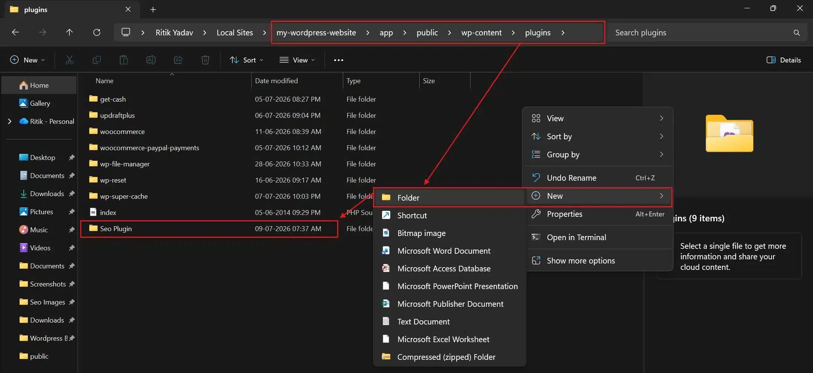Click the search magnifier icon
813x373 pixels.
coord(796,33)
